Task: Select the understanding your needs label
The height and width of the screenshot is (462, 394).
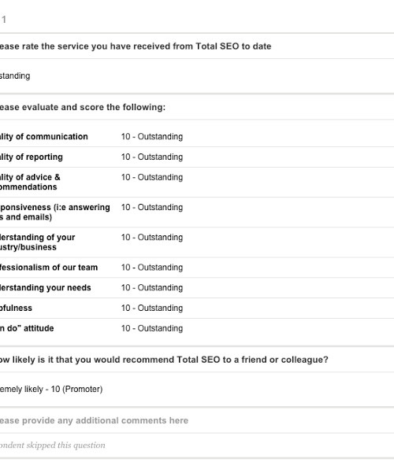Action: click(x=46, y=288)
